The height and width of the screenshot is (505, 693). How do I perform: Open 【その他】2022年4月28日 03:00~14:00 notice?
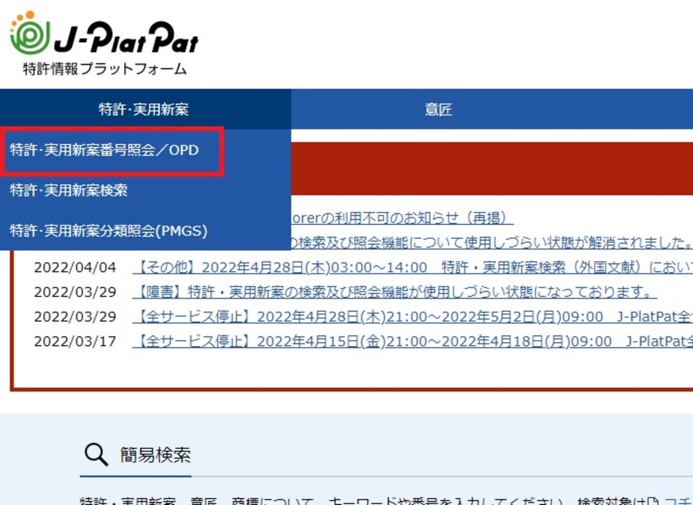tap(413, 267)
